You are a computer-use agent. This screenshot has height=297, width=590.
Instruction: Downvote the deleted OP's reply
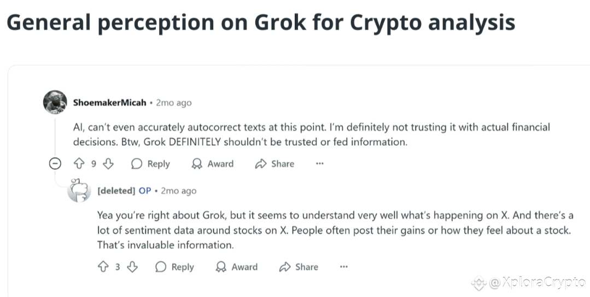click(x=132, y=266)
